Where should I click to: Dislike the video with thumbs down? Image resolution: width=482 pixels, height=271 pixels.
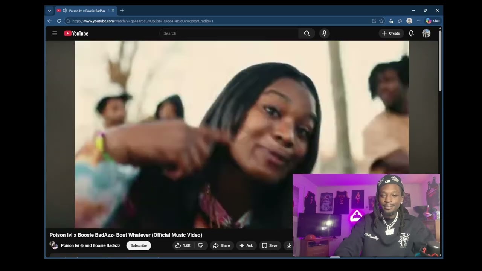click(x=201, y=245)
